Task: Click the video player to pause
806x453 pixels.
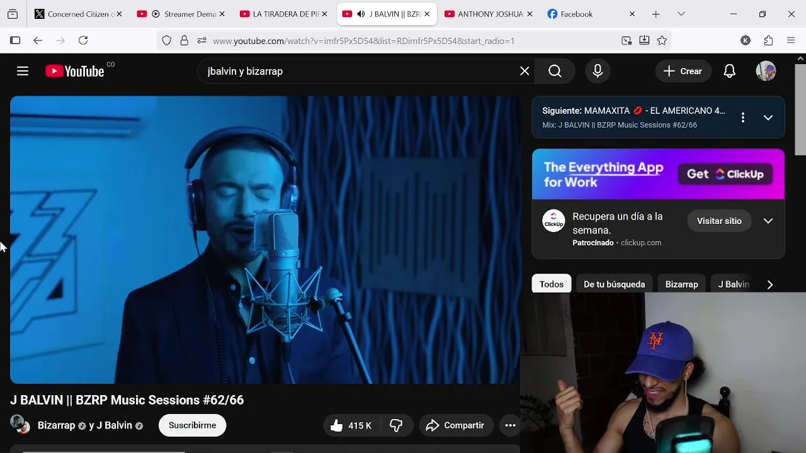Action: pos(265,240)
